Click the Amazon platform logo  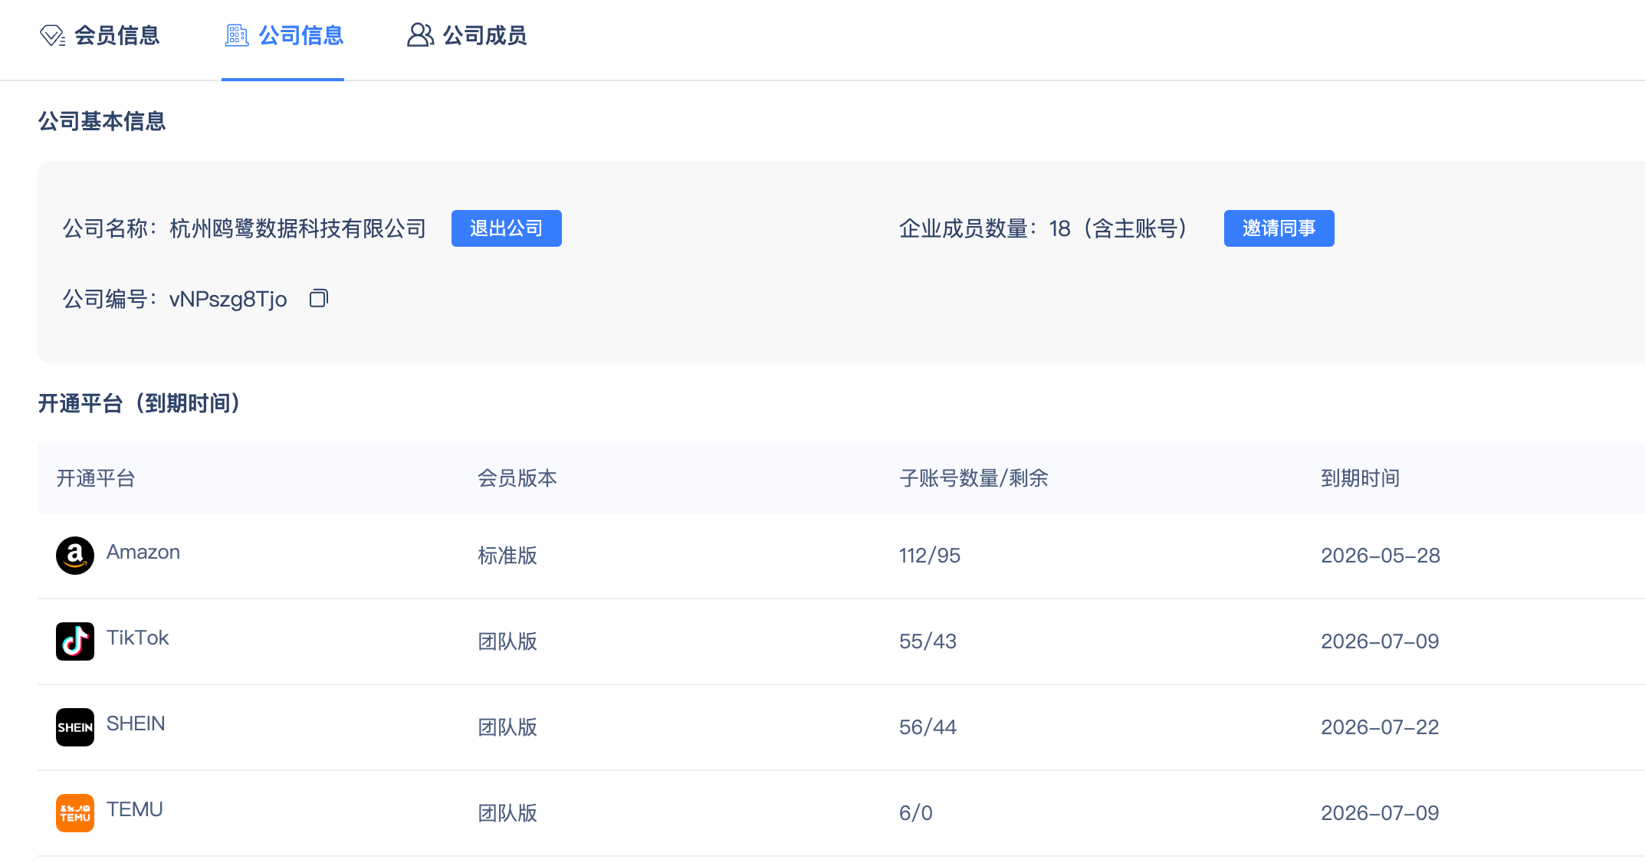point(75,556)
